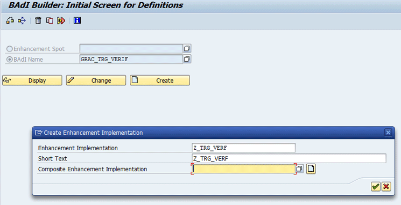Click the Check object hierarchy toolbar icon

10,20
